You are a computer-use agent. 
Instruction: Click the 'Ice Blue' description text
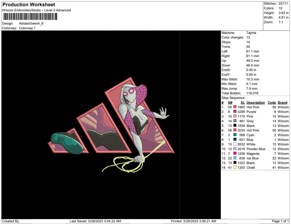(252, 158)
